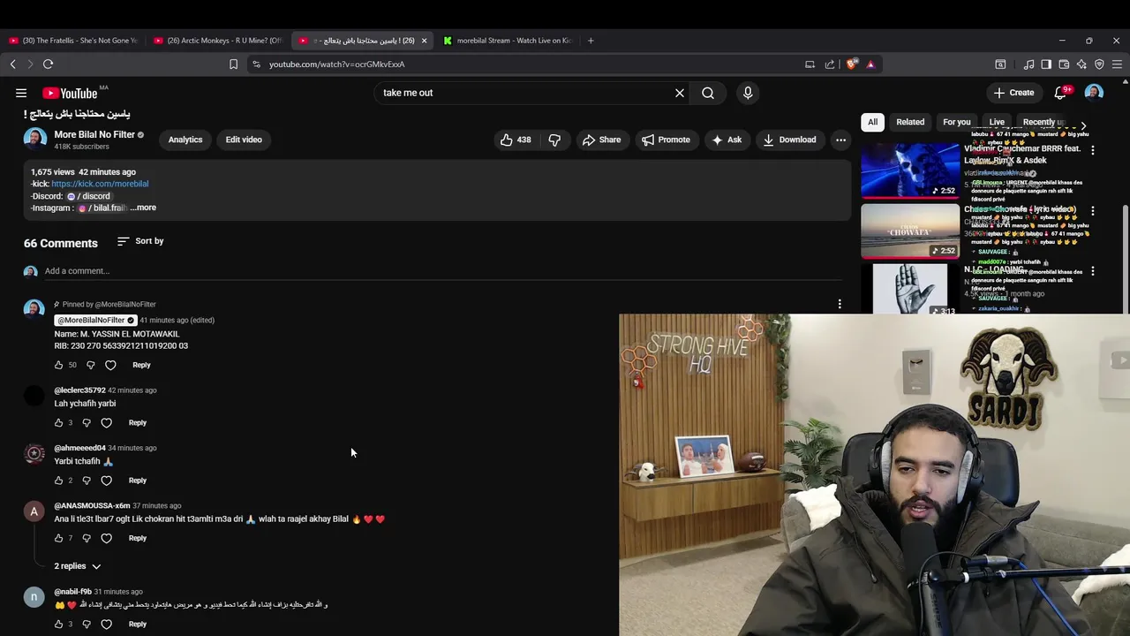The image size is (1130, 636).
Task: Close the current YouTube tab
Action: pos(424,41)
